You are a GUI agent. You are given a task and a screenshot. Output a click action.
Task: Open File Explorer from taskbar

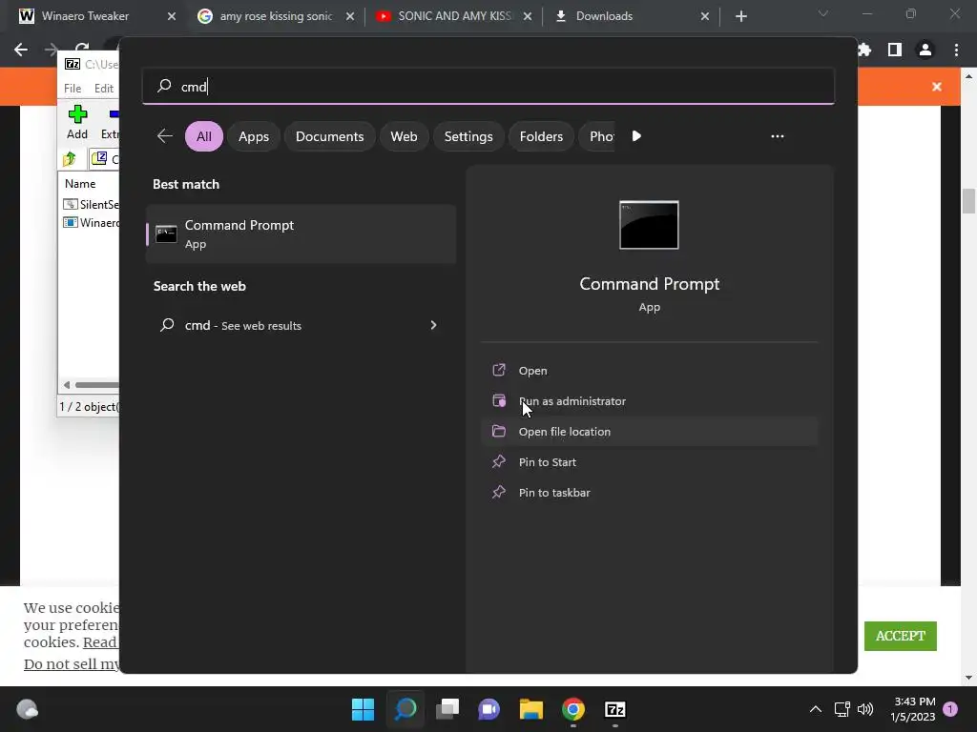tap(530, 709)
